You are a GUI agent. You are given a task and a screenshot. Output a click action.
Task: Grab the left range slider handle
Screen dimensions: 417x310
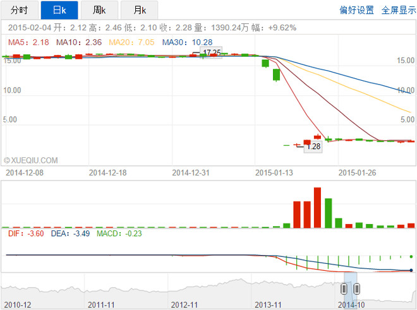point(344,289)
